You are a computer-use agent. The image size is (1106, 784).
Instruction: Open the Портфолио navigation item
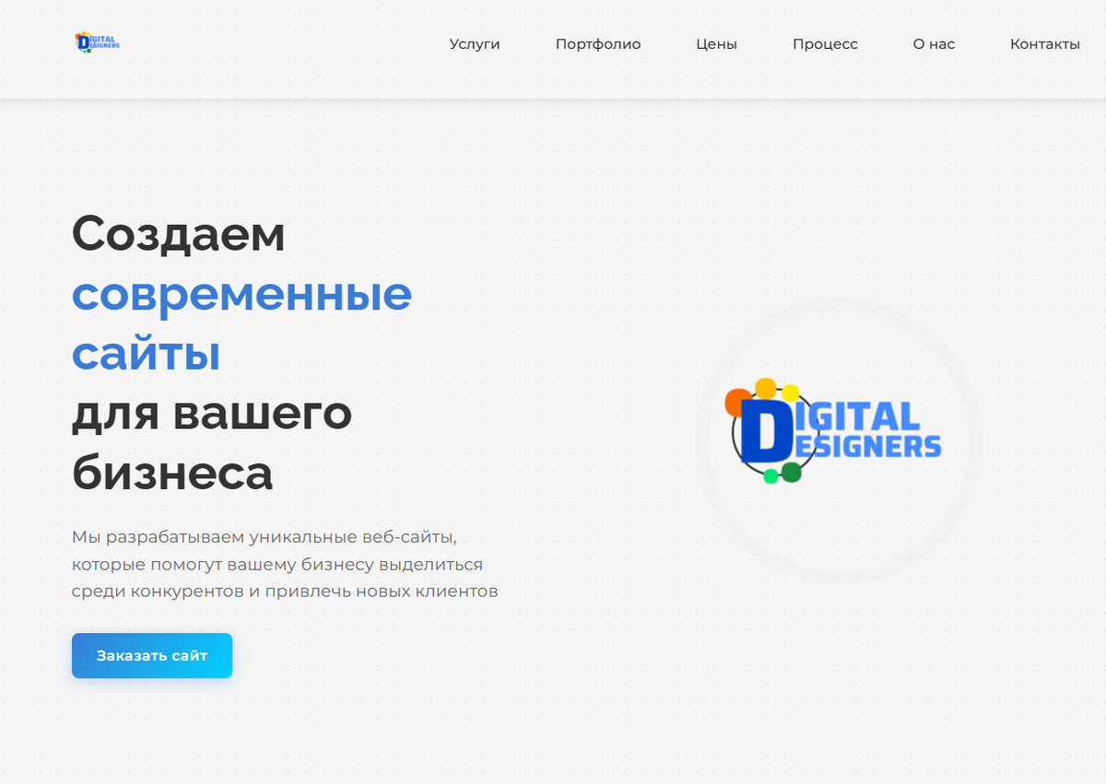pos(597,43)
